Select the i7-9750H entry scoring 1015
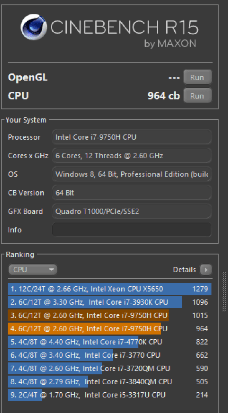This screenshot has height=413, width=228. point(109,315)
